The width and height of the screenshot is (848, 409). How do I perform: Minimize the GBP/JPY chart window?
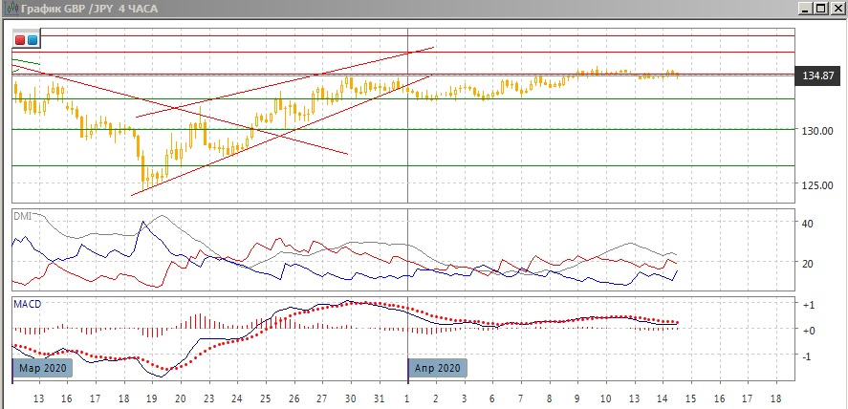[805, 9]
